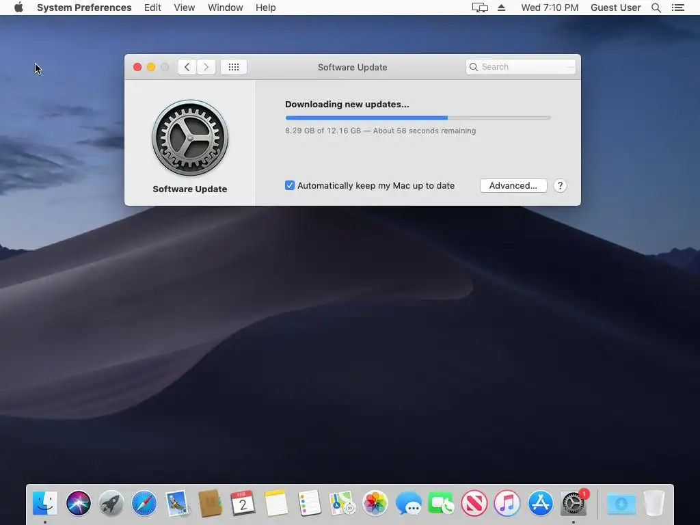Viewport: 700px width, 525px height.
Task: Click the Software Update window title
Action: point(352,67)
